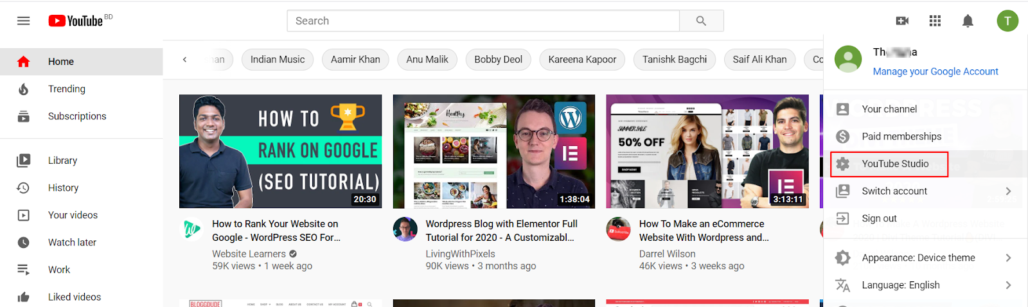Screen dimensions: 1028x307
Task: Click the large account profile picture
Action: (848, 59)
